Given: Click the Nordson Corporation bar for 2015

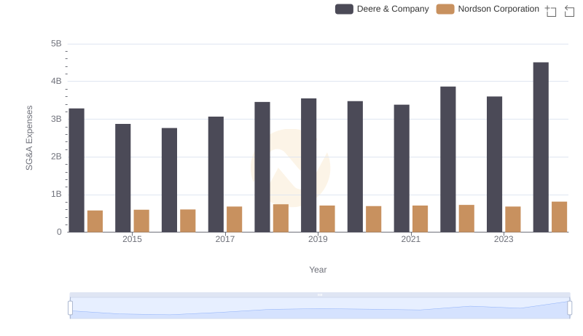Looking at the screenshot, I should point(141,221).
